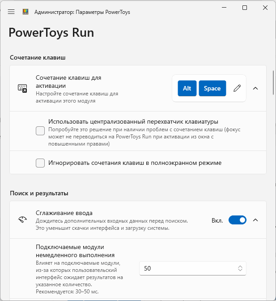The height and width of the screenshot is (301, 276).
Task: Click the Администратор: Параметры PowerToys window title
Action: tap(82, 12)
